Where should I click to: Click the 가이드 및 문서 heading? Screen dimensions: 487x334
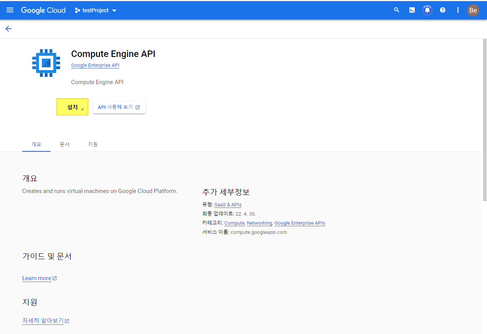[x=47, y=256]
